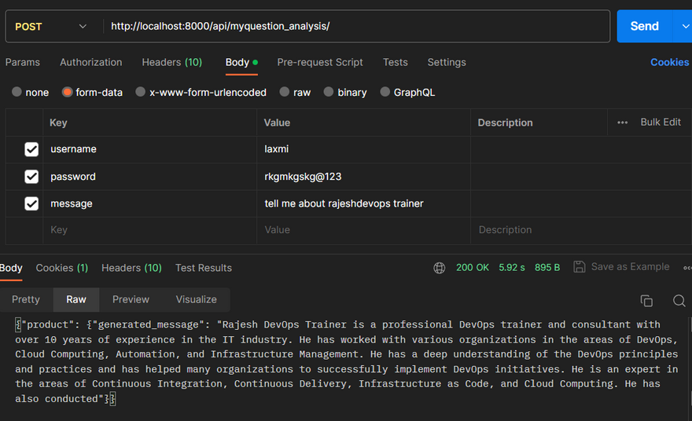Switch to the Authorization tab

[91, 62]
